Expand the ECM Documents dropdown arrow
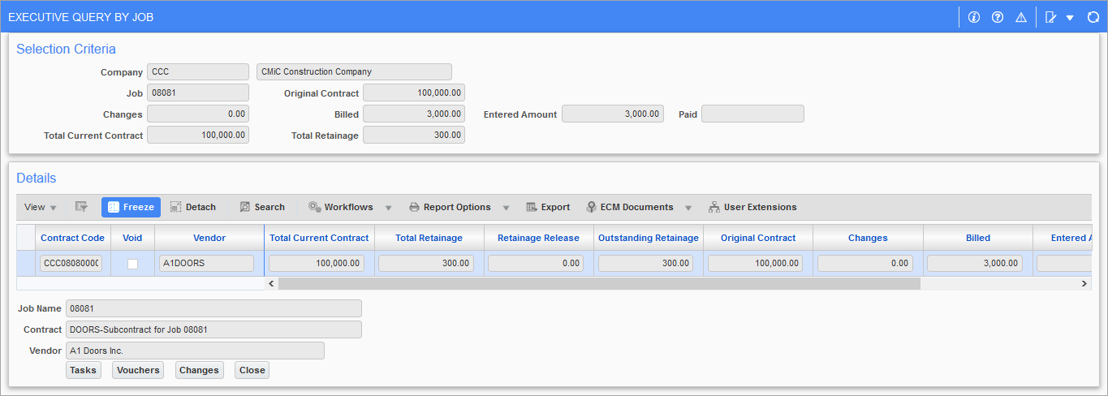The width and height of the screenshot is (1108, 396). (x=688, y=208)
